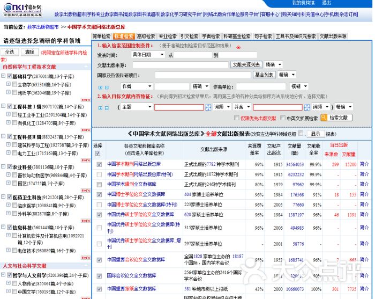
Task: Follow the 数字出版物超市 breadcrumb link
Action: coord(43,27)
